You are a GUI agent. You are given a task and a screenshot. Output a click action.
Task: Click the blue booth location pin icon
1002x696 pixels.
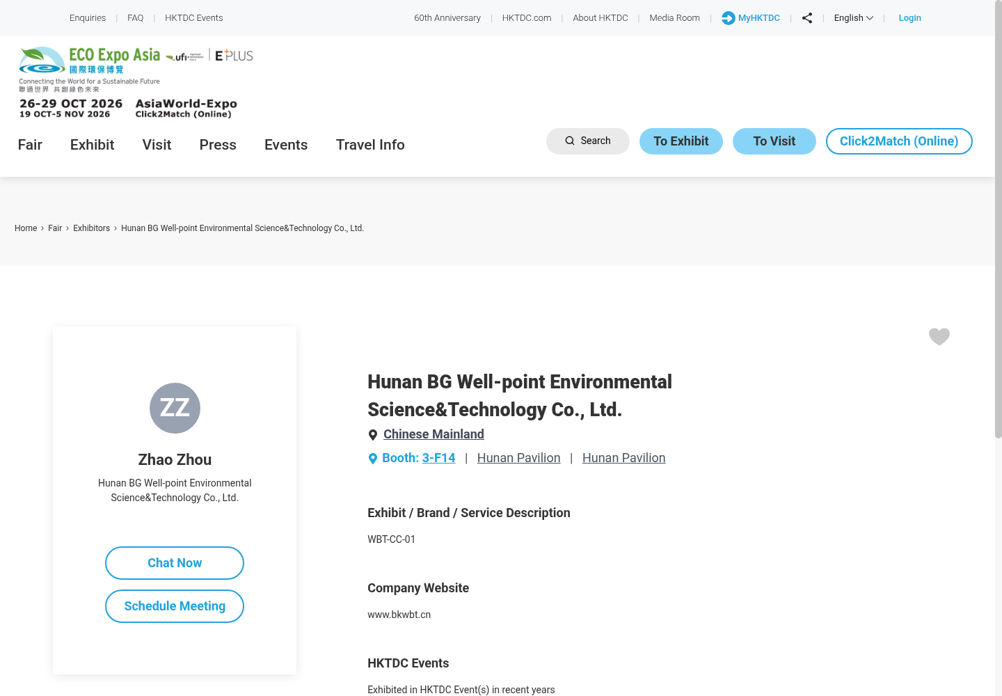373,459
